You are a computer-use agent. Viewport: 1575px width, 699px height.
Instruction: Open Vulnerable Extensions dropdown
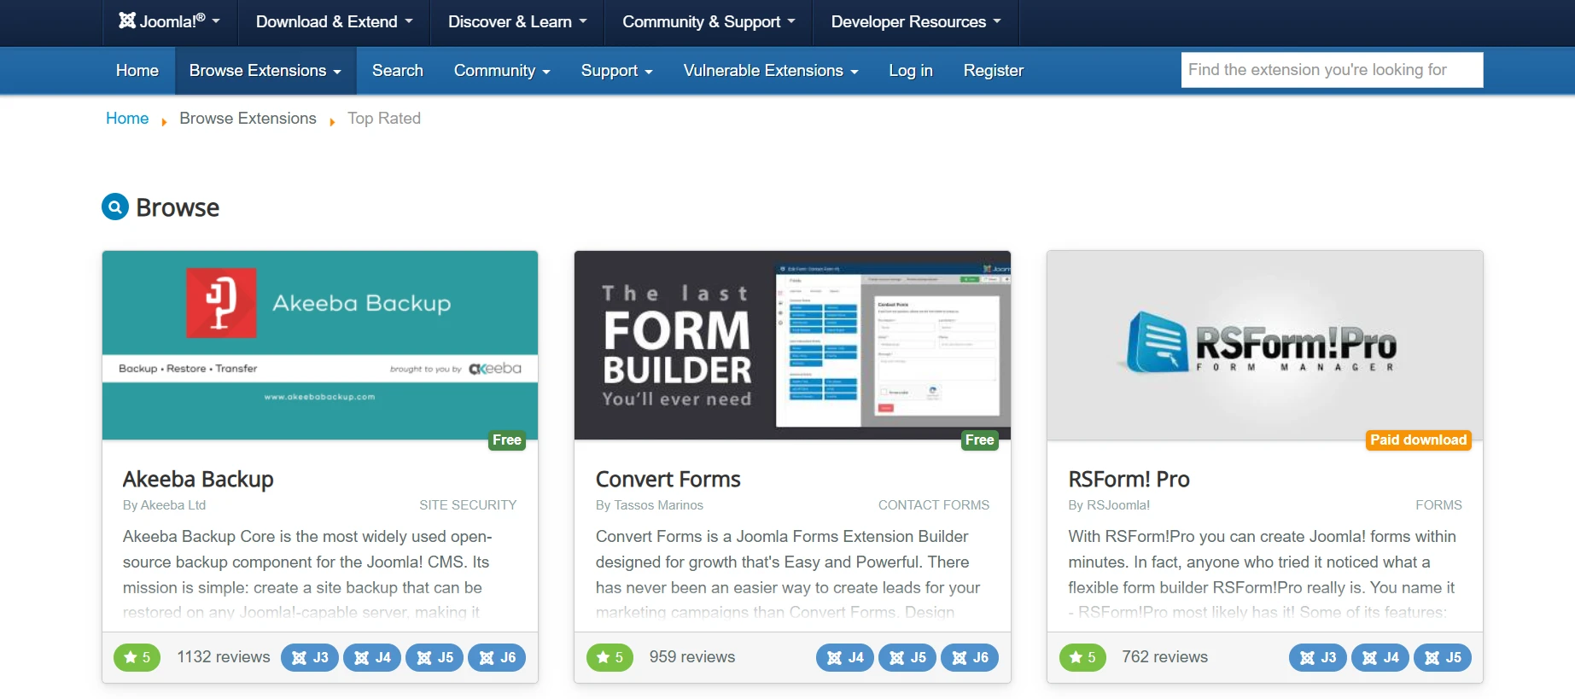(771, 71)
